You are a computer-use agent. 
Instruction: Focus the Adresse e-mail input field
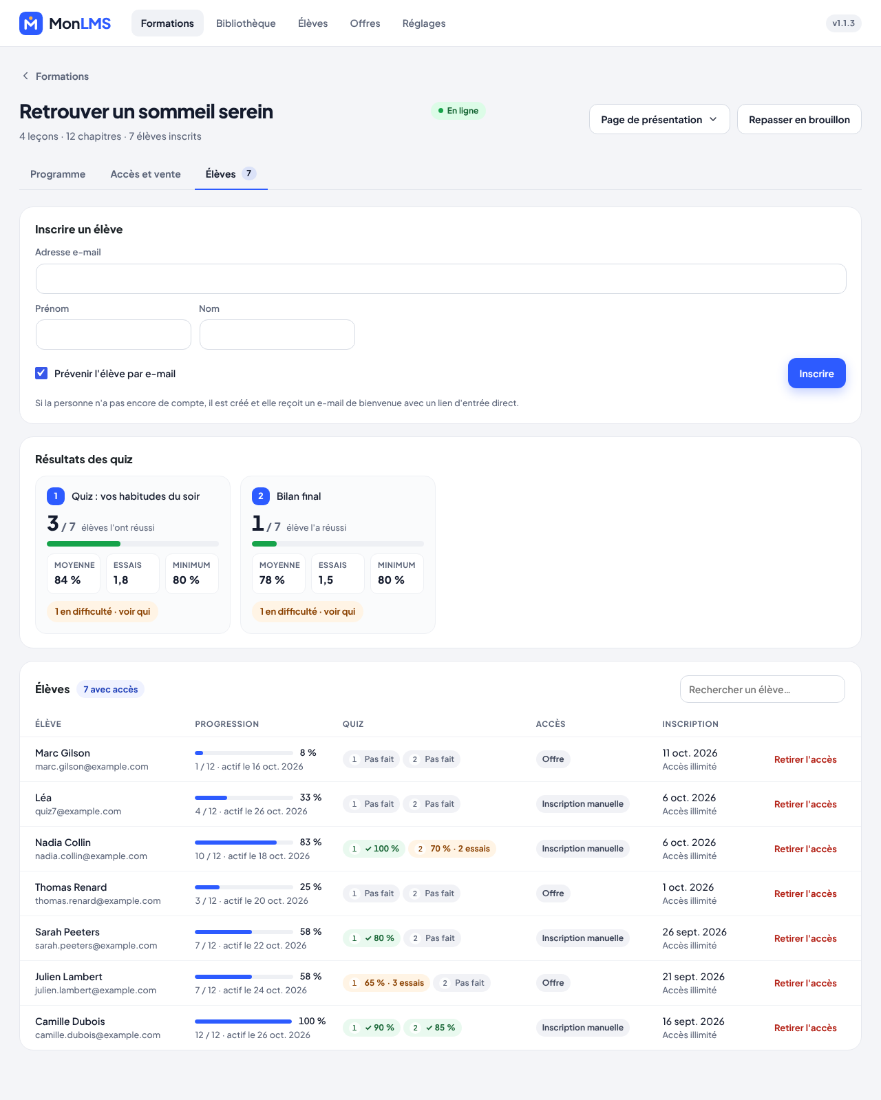tap(440, 279)
